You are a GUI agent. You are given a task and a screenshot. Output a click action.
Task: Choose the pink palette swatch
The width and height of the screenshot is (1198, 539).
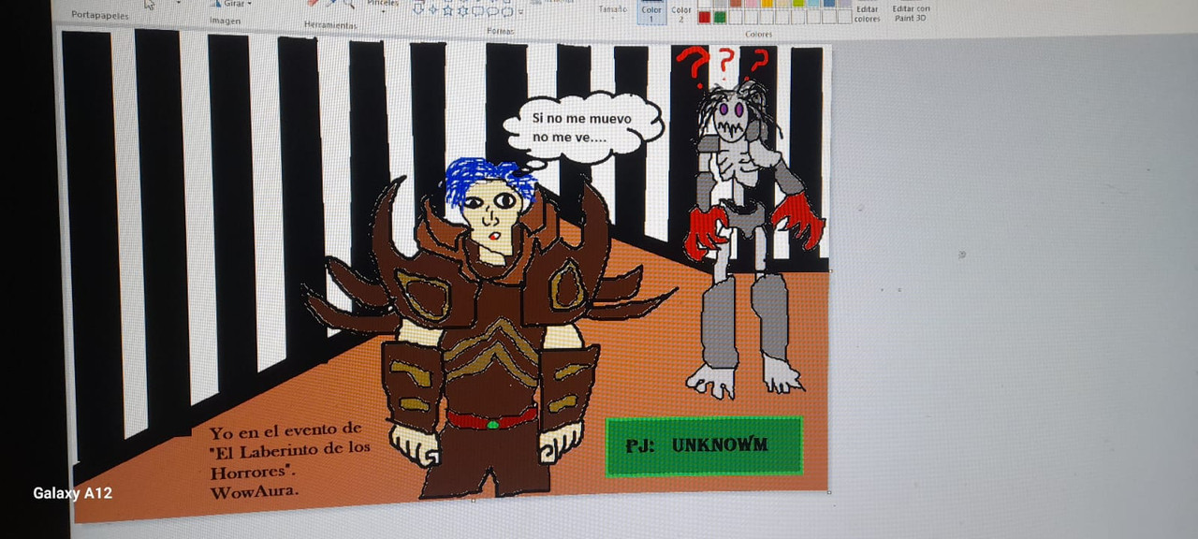pos(751,3)
